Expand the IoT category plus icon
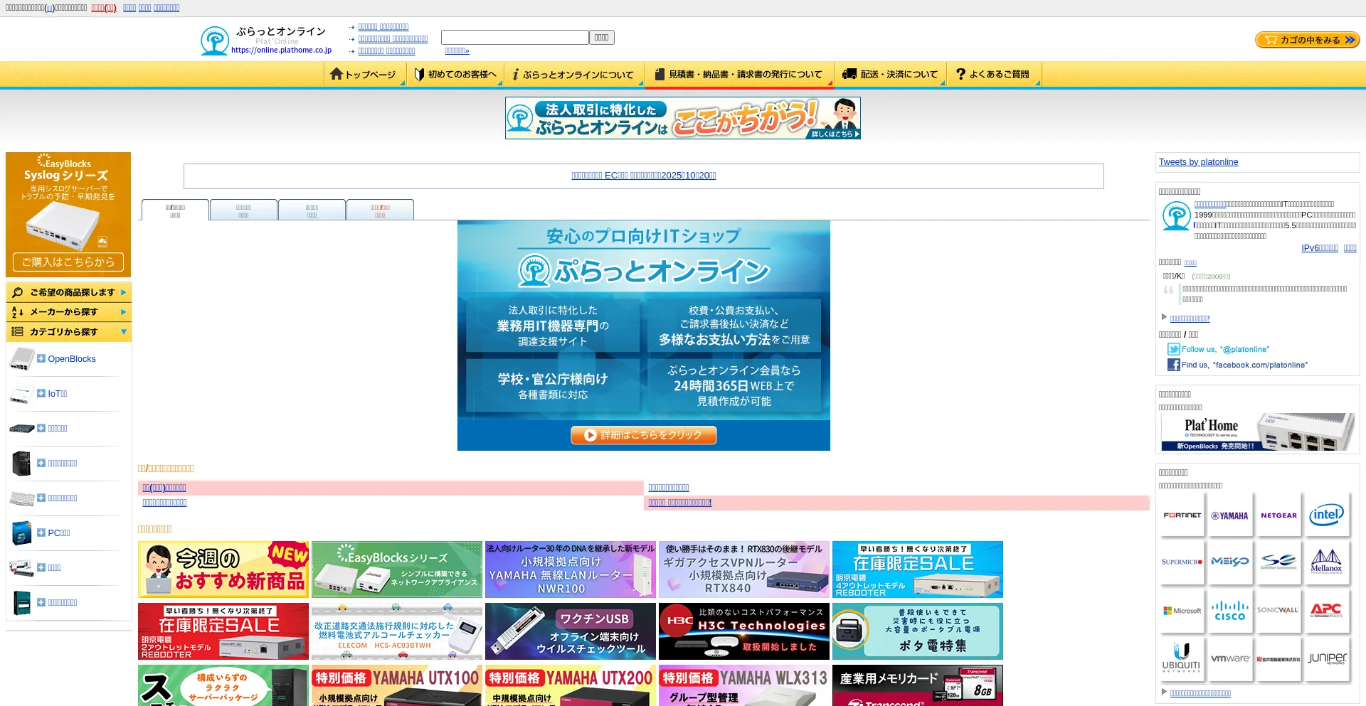This screenshot has width=1366, height=706. click(x=41, y=393)
